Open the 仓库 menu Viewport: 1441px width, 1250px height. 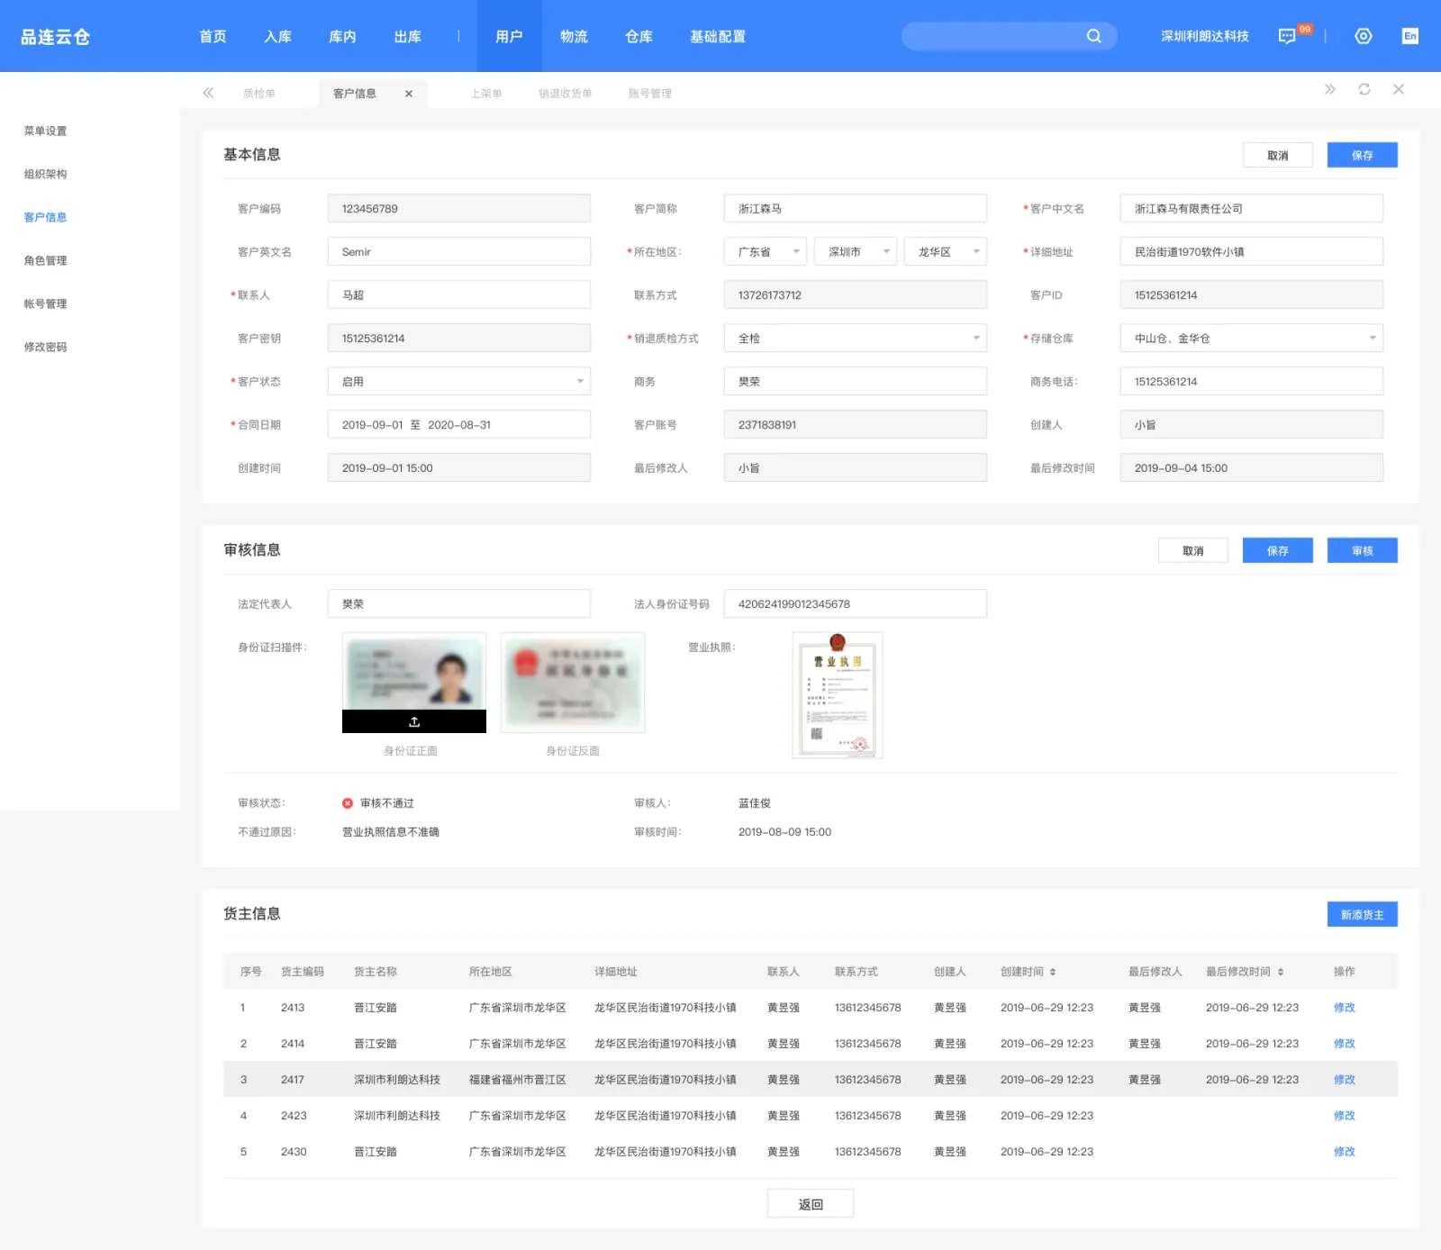tap(639, 37)
